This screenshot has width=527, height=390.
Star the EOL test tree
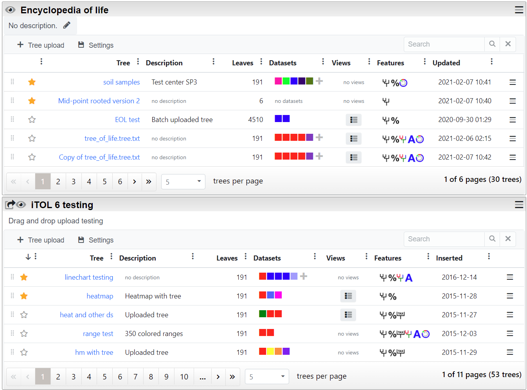32,120
